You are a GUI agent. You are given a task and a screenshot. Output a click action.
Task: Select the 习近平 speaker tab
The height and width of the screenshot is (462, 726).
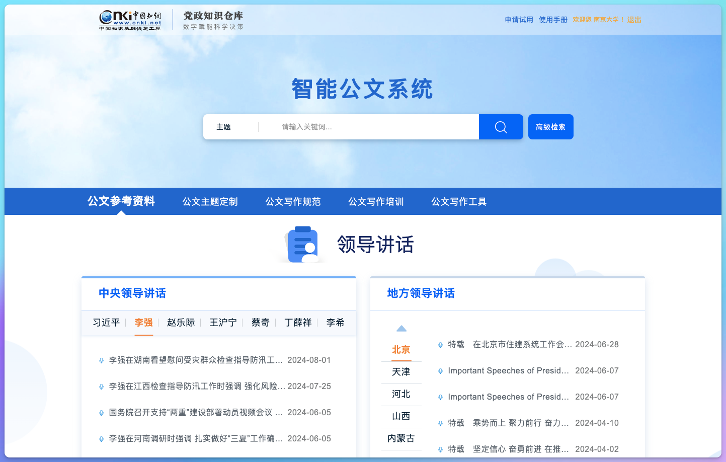coord(105,323)
